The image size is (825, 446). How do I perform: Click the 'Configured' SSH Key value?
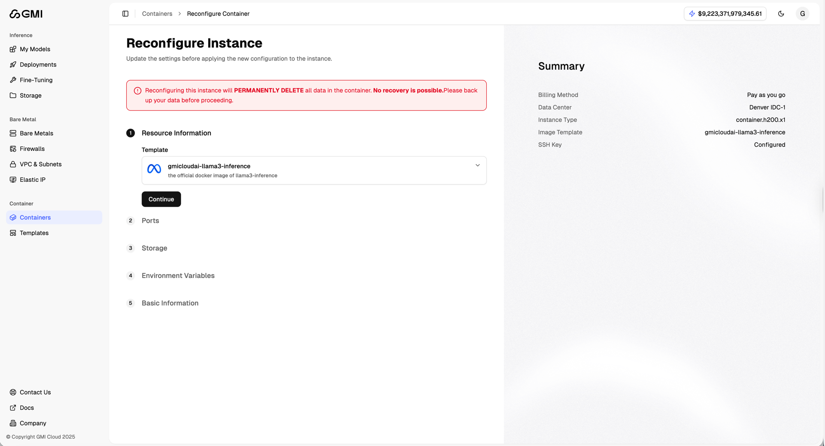pyautogui.click(x=769, y=145)
